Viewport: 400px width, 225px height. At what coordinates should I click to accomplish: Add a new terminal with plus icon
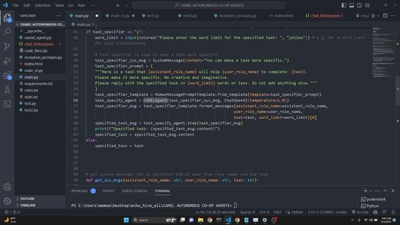click(365, 191)
